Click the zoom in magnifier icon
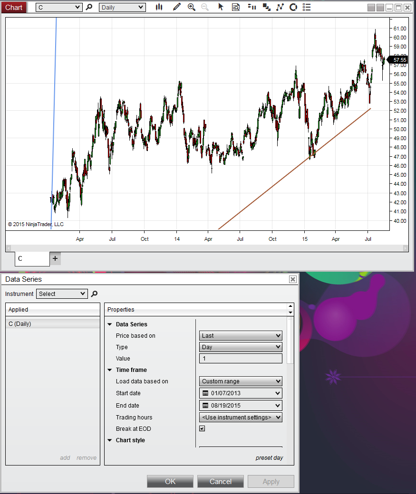The width and height of the screenshot is (416, 494). pos(191,7)
